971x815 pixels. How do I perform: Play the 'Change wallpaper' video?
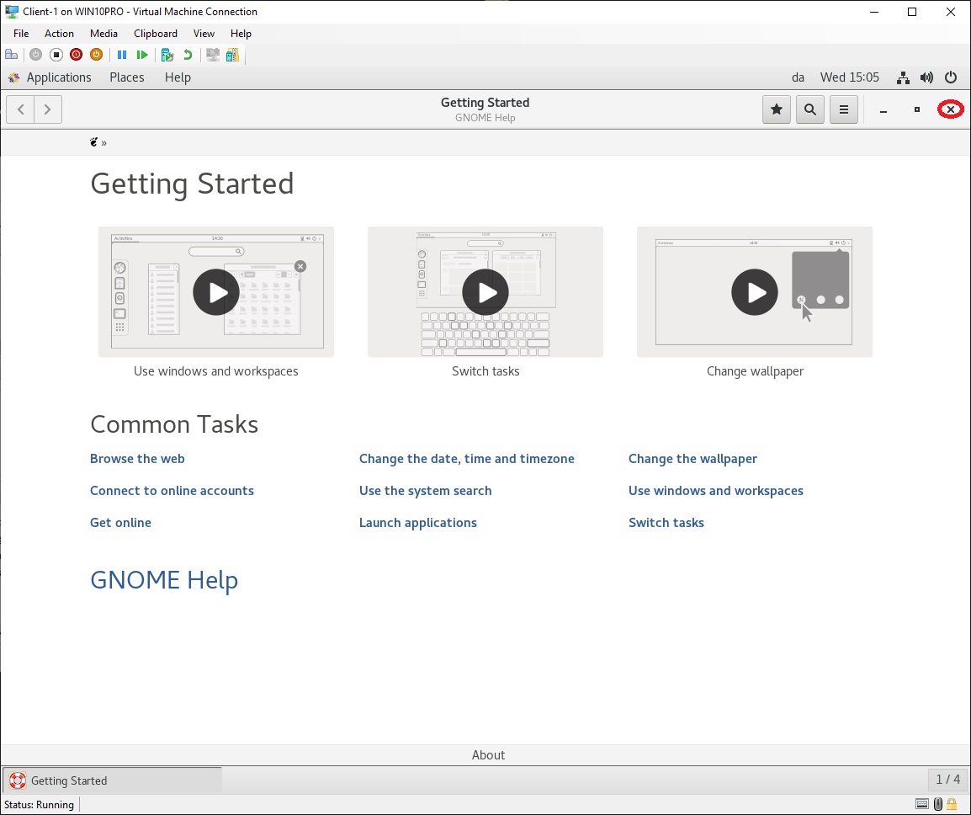point(755,292)
